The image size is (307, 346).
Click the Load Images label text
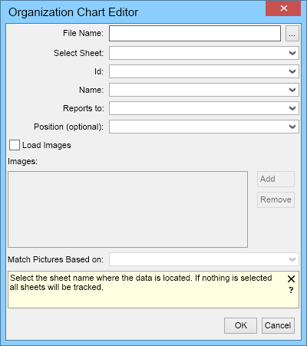[47, 145]
